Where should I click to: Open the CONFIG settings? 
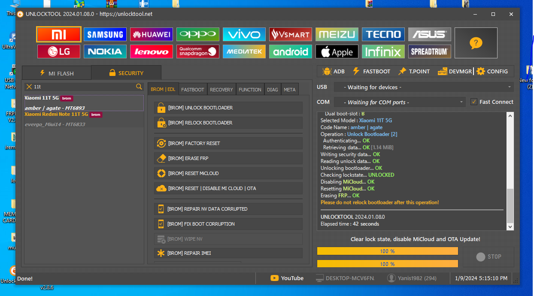[x=492, y=71]
